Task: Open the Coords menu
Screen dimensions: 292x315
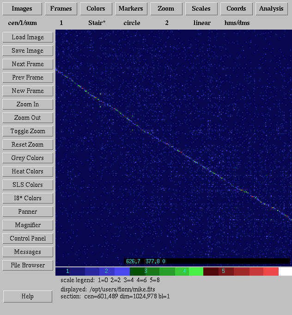Action: click(236, 9)
